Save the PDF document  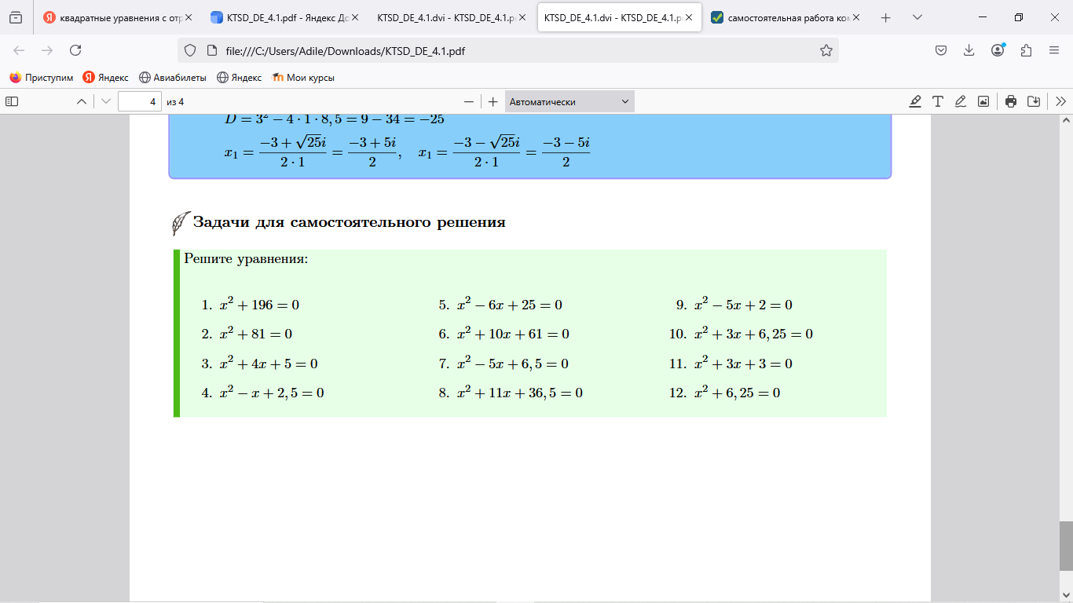[x=1034, y=101]
